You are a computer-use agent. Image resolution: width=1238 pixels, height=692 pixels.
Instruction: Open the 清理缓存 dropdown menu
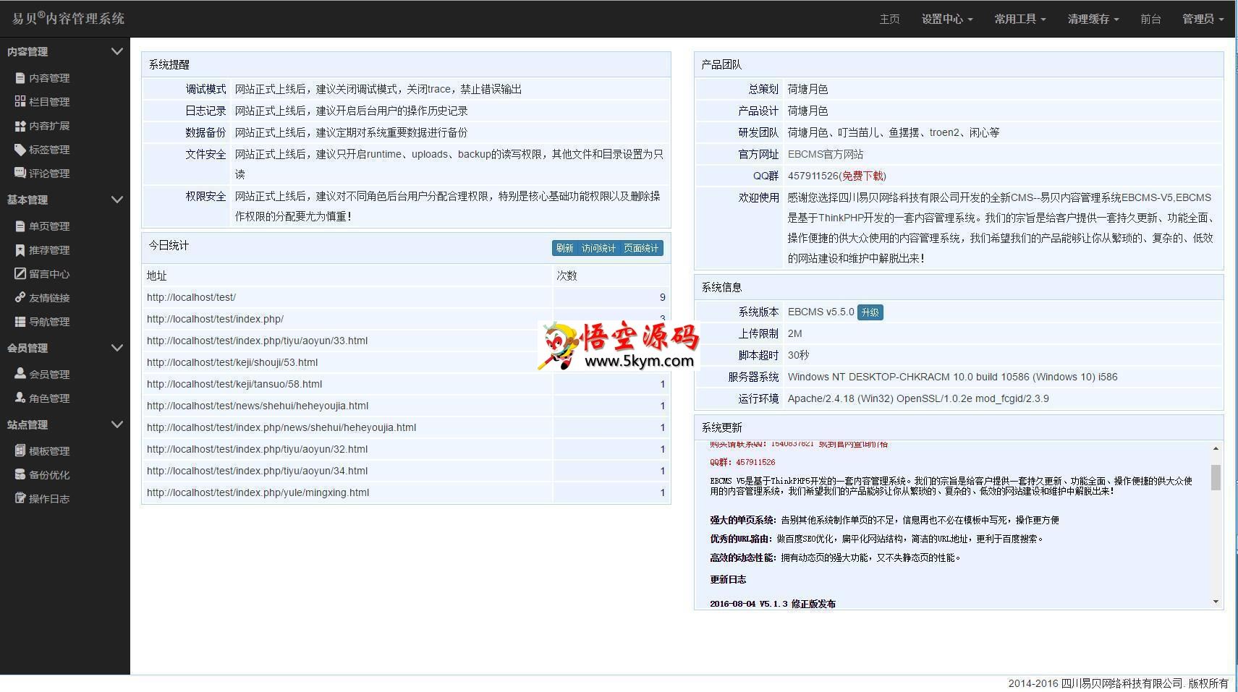[1093, 19]
